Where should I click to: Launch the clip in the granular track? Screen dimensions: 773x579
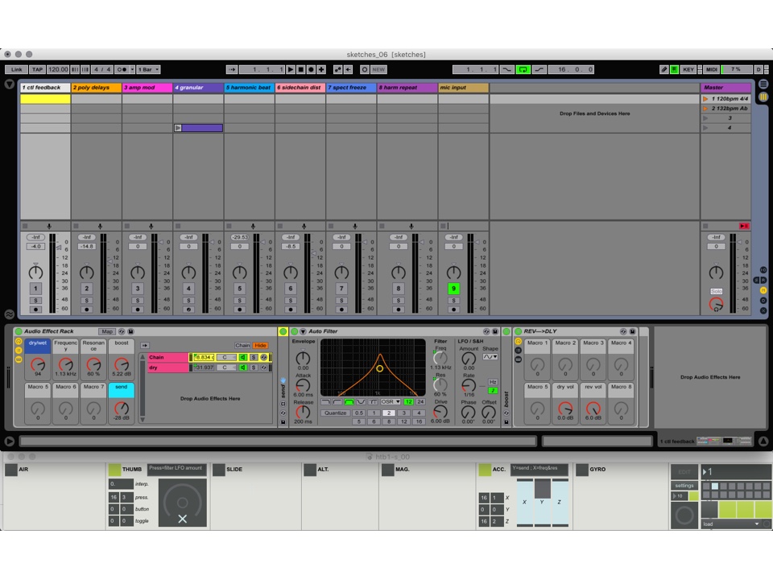tap(178, 128)
